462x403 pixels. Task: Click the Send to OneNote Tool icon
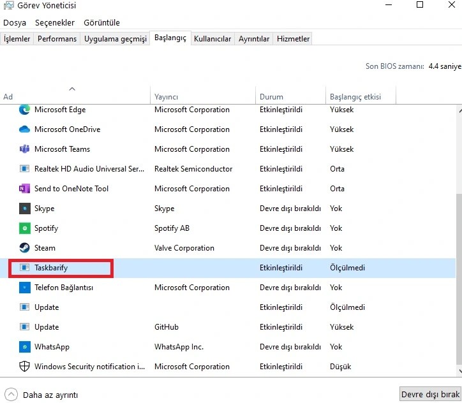(24, 189)
